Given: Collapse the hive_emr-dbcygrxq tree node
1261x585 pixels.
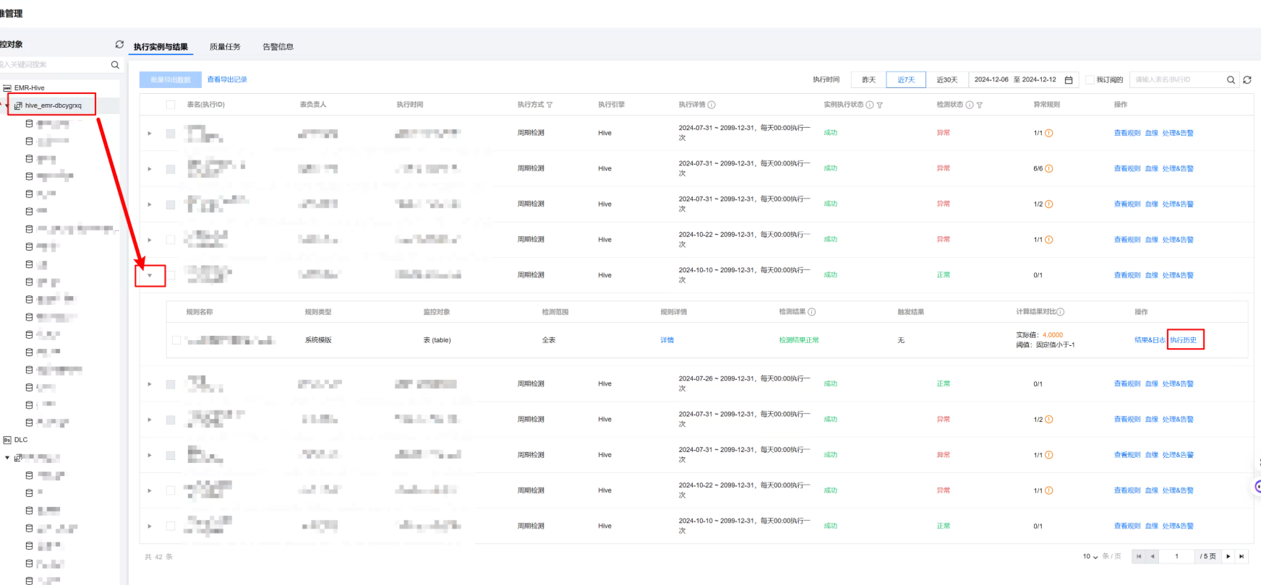Looking at the screenshot, I should pos(7,105).
